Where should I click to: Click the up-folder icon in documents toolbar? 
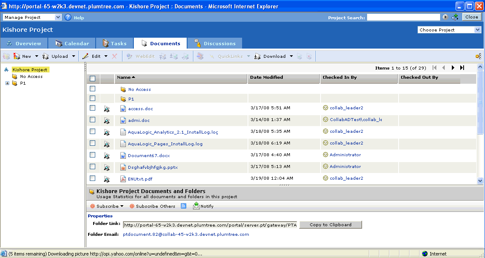pos(6,56)
